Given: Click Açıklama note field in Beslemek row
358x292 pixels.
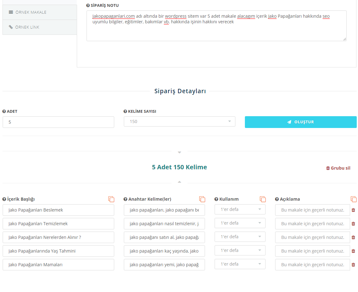Looking at the screenshot, I should coord(313,210).
